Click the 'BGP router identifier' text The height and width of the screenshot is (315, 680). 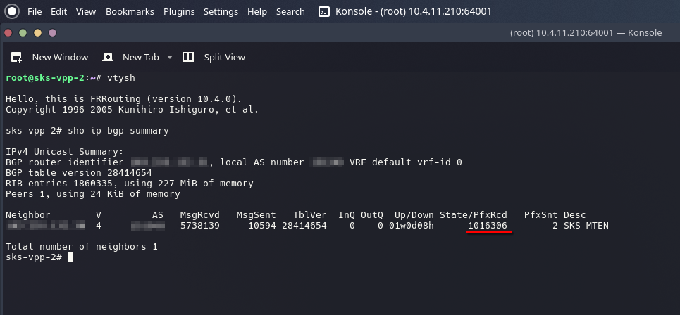pyautogui.click(x=65, y=162)
